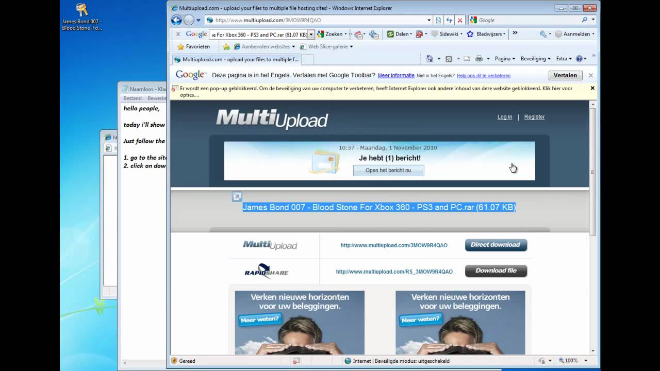660x371 pixels.
Task: Click the small arrow icon above filename
Action: pos(237,196)
